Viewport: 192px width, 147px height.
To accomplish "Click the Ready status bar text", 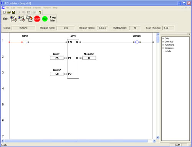I will click(4, 145).
